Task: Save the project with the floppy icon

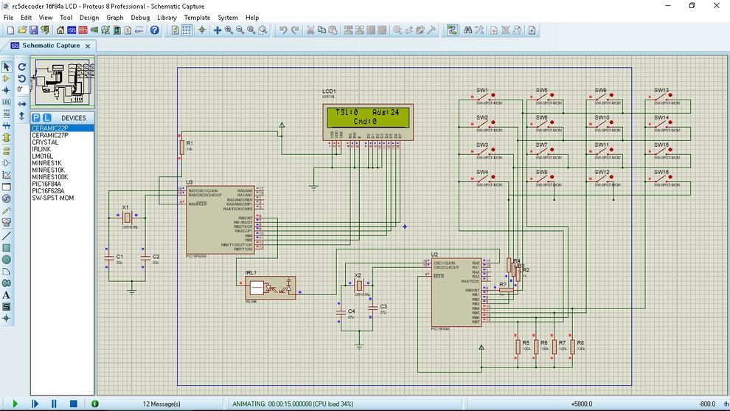Action: pos(33,30)
